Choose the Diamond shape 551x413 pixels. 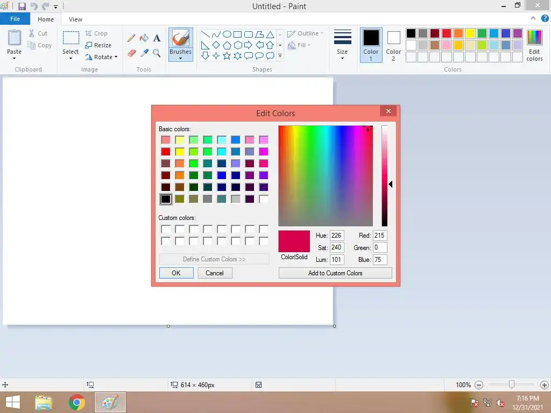click(x=216, y=45)
